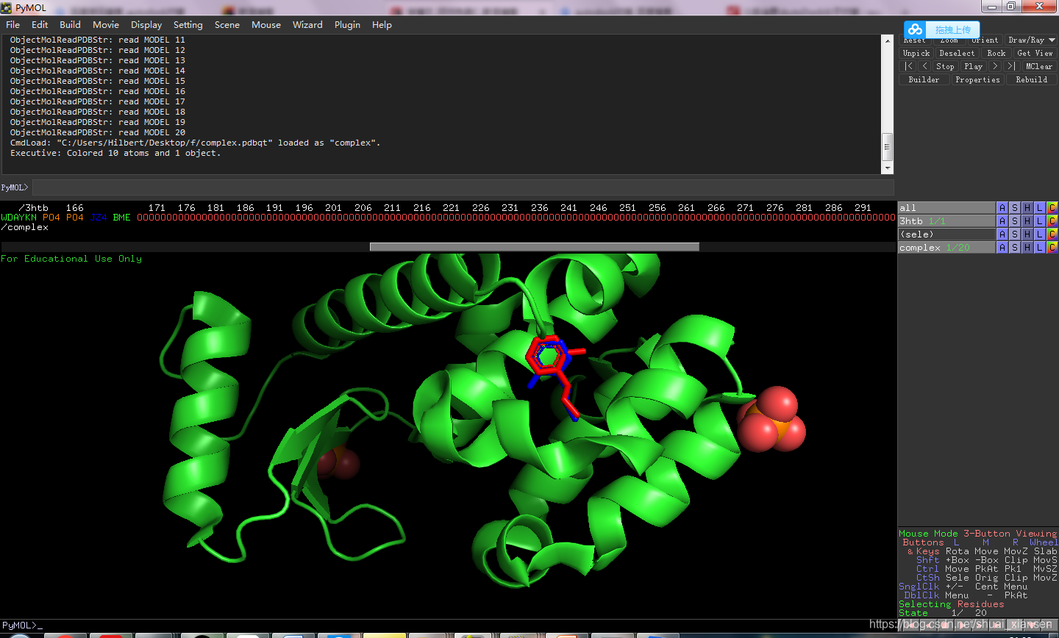Open Label menu for 3htb object
Screen dimensions: 1059x638
1039,221
